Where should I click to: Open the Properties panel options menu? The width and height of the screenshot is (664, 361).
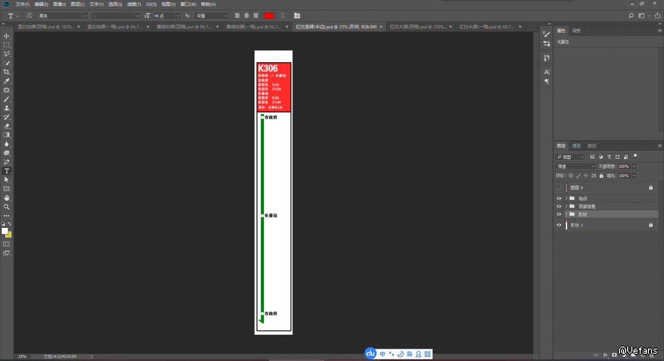tap(660, 31)
